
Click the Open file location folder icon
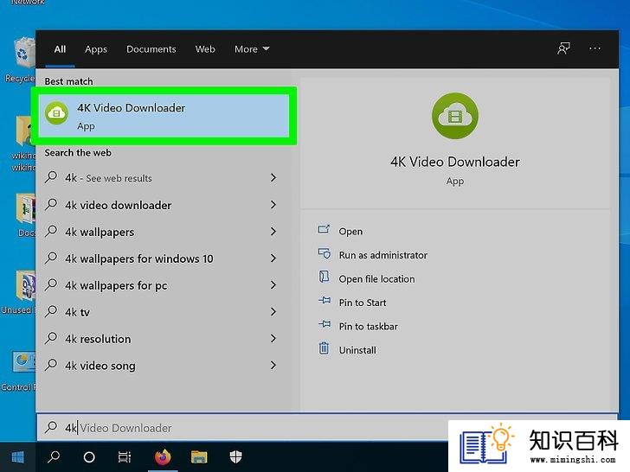click(x=324, y=277)
